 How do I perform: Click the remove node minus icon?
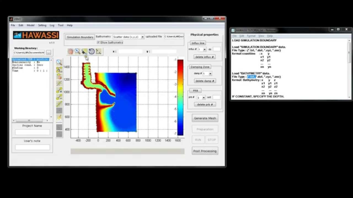coord(59,97)
